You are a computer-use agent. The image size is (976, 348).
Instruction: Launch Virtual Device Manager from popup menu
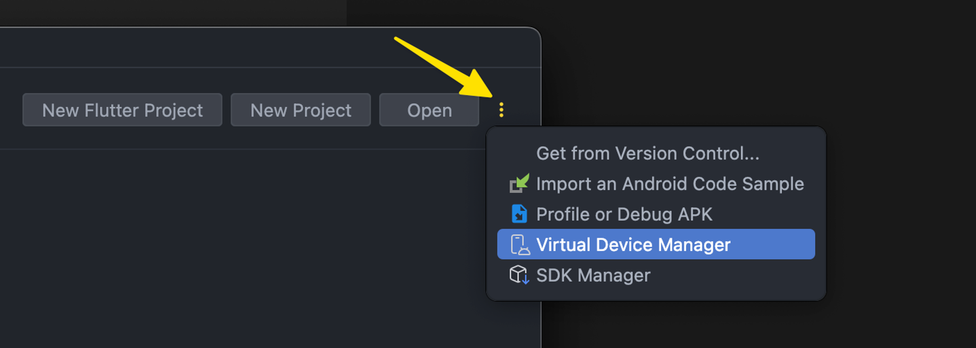[x=656, y=245]
